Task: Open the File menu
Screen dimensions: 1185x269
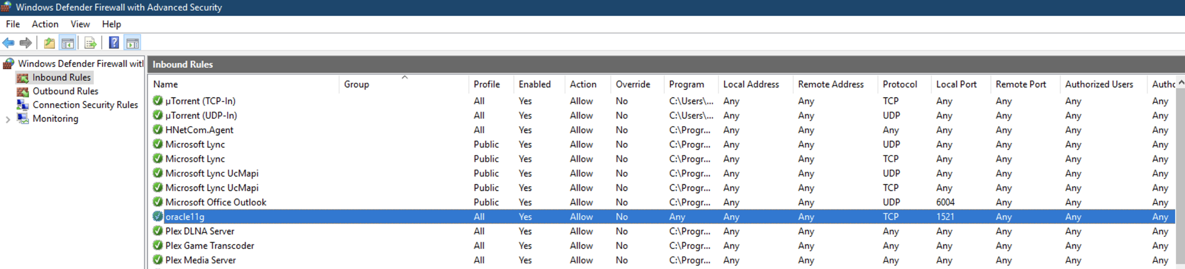Action: [x=13, y=24]
